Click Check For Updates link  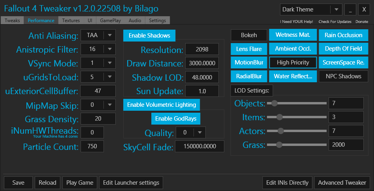click(x=335, y=21)
